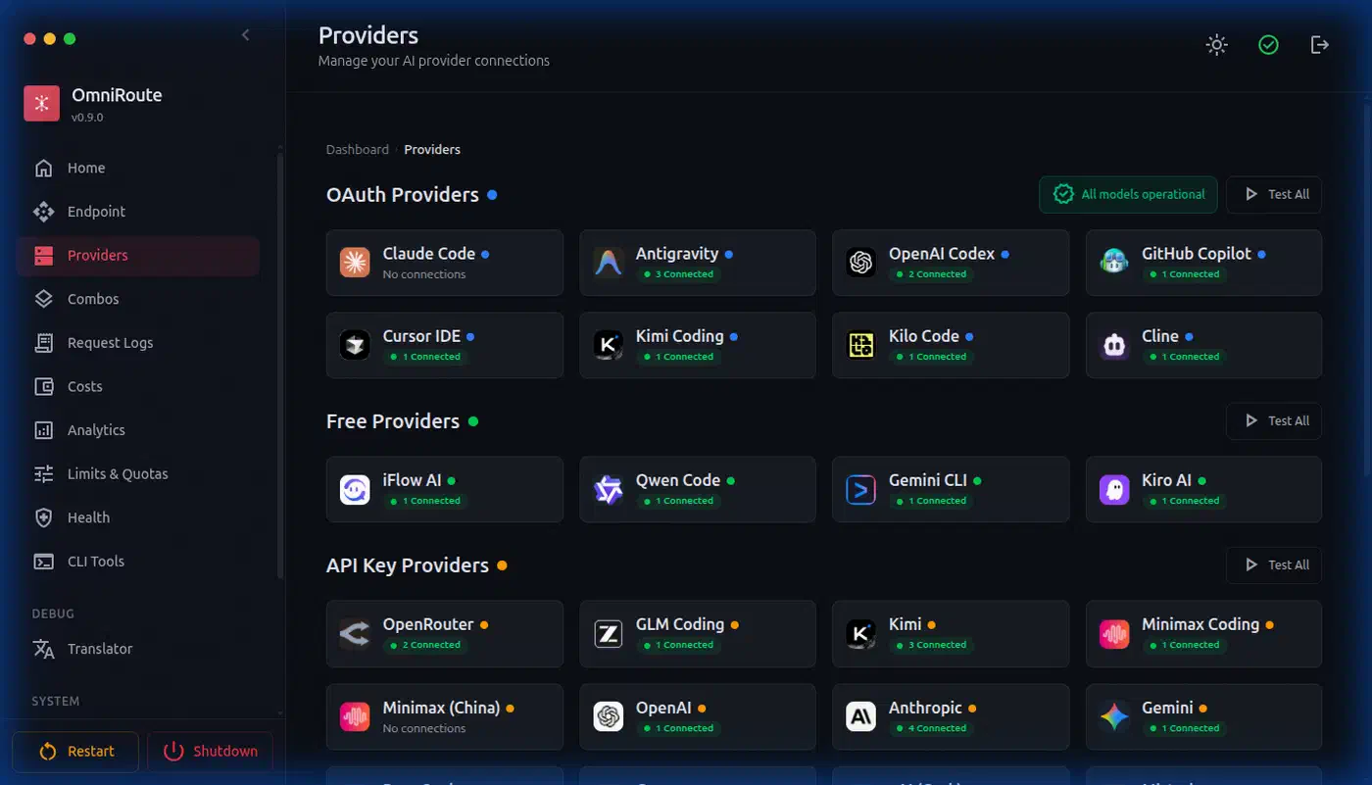
Task: Click the All models operational badge
Action: click(1128, 194)
